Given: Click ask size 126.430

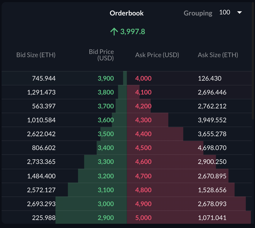Looking at the screenshot, I should click(x=210, y=78).
